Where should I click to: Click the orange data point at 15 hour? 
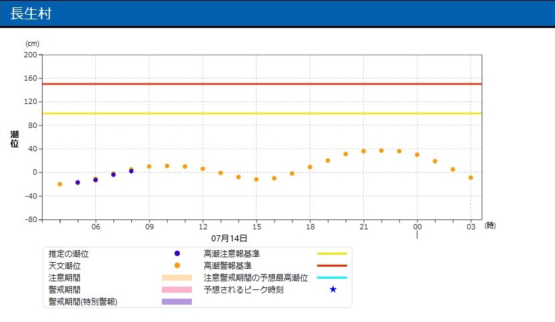pos(257,179)
